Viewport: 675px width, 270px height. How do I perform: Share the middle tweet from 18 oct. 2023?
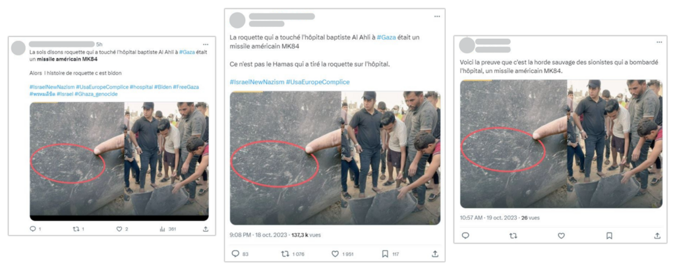[434, 254]
